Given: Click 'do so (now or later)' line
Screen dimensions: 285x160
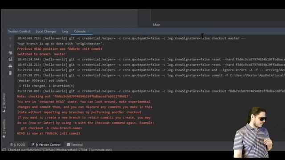Looking at the screenshot, I should pos(85,123).
